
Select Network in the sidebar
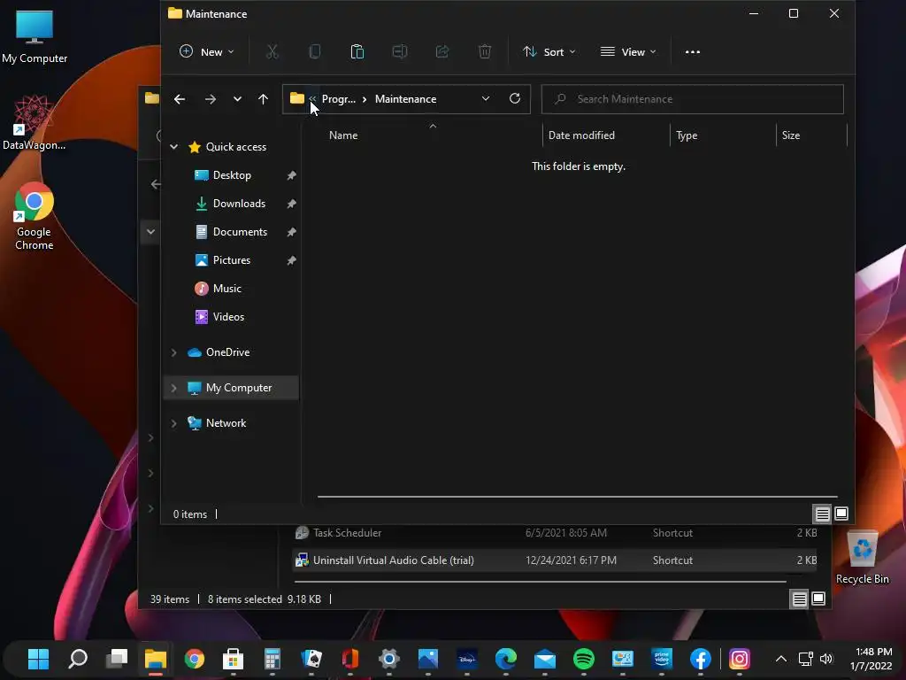[226, 423]
